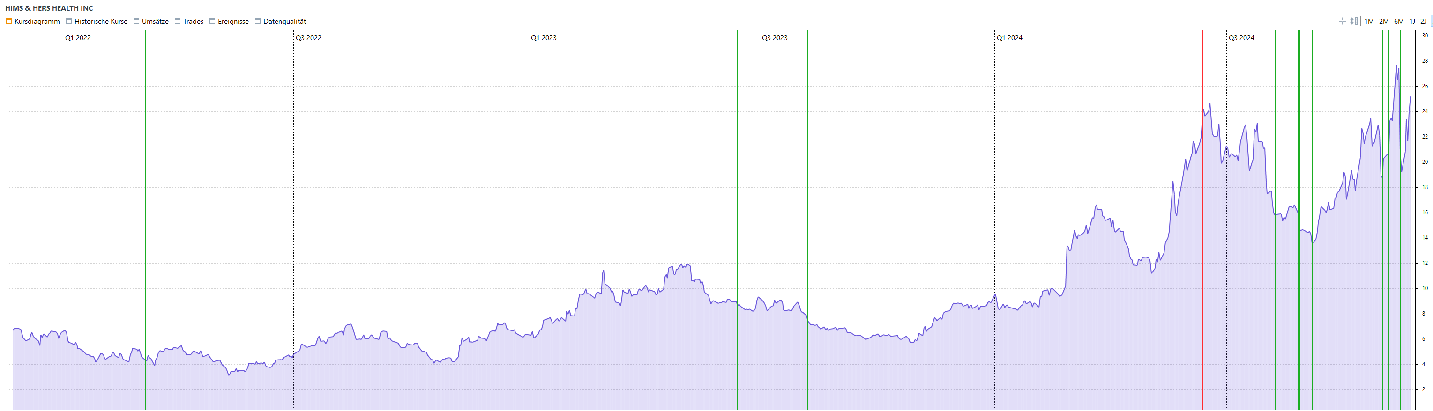Click the 16 value on price axis
The image size is (1433, 411).
pos(1425,213)
